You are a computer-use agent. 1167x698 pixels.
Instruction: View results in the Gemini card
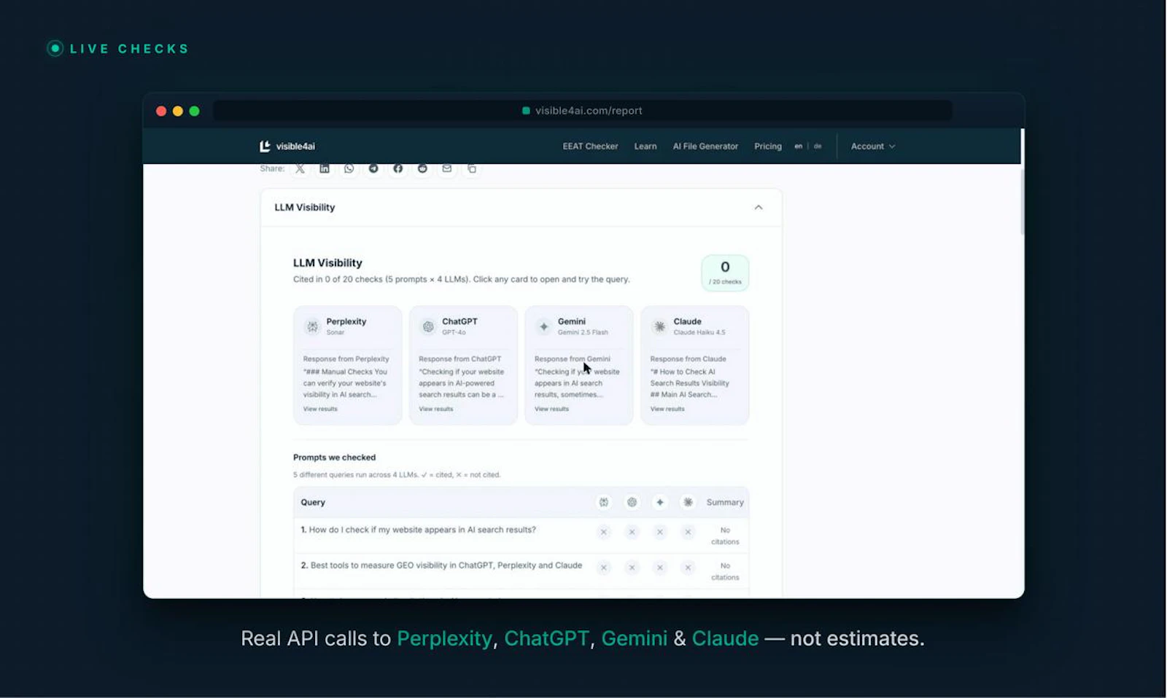[551, 409]
